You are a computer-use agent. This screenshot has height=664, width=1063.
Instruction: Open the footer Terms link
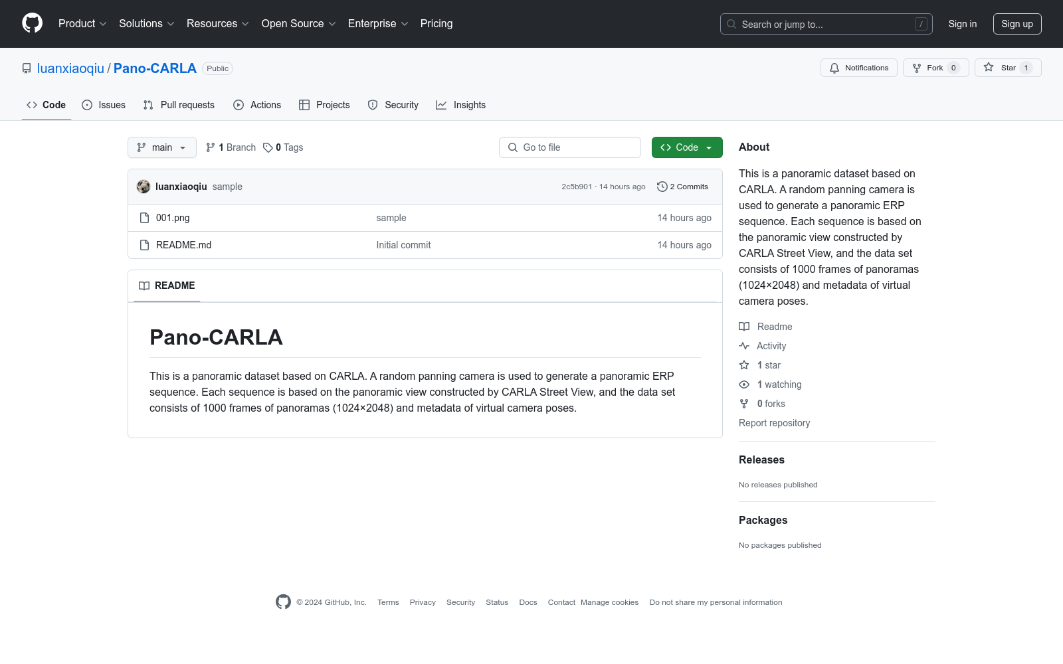(388, 602)
